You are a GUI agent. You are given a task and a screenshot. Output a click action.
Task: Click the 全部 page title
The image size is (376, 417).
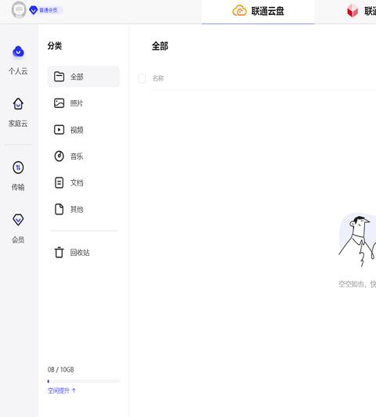[160, 46]
